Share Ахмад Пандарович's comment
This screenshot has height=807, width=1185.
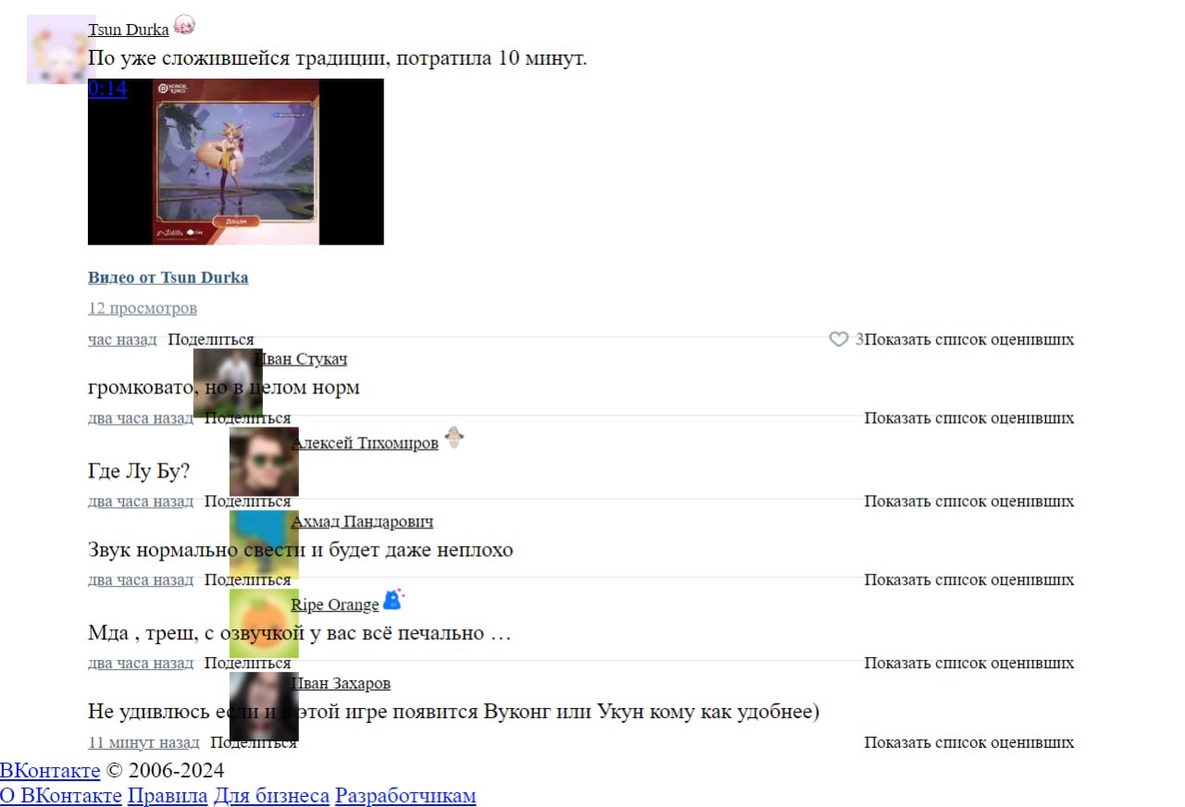pos(247,580)
